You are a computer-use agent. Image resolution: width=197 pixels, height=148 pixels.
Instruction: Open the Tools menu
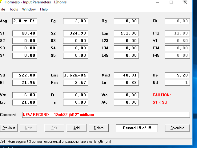(x=14, y=9)
